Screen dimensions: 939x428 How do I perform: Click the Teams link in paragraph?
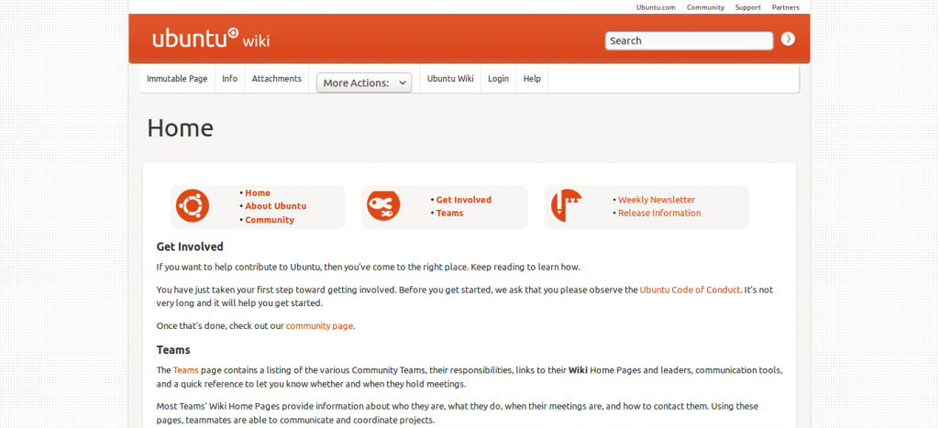coord(185,370)
